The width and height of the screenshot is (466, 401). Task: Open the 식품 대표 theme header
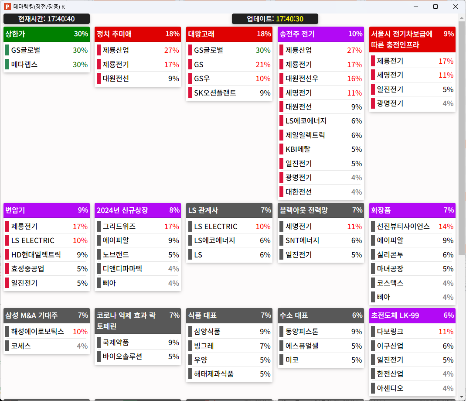pos(229,315)
